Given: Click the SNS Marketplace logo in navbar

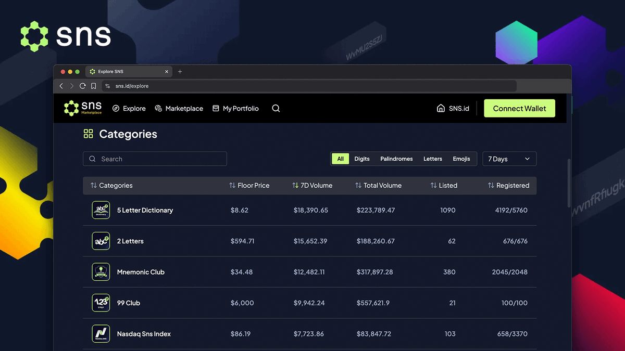Looking at the screenshot, I should point(83,108).
